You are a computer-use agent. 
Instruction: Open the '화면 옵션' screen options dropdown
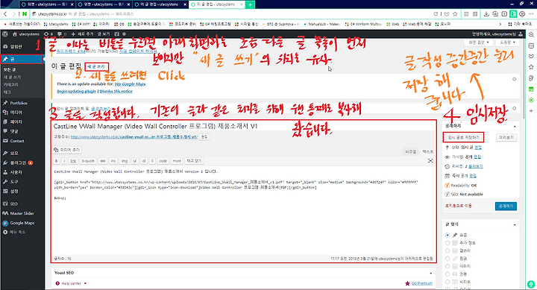[x=478, y=42]
